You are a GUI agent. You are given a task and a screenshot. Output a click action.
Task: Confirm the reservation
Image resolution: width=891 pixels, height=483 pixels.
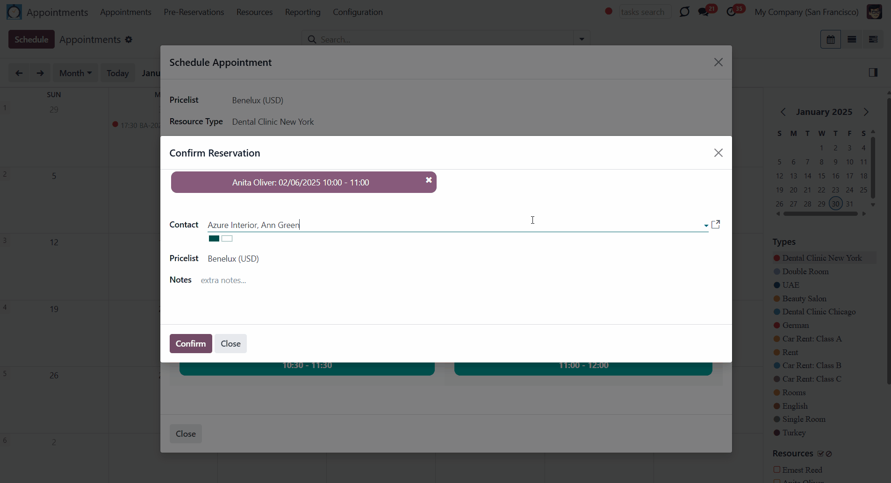coord(191,343)
